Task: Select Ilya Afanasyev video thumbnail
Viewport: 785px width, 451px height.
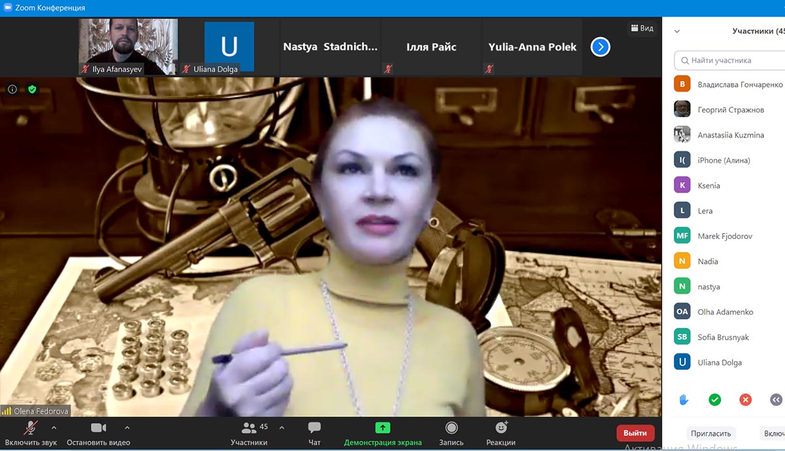Action: pyautogui.click(x=128, y=46)
